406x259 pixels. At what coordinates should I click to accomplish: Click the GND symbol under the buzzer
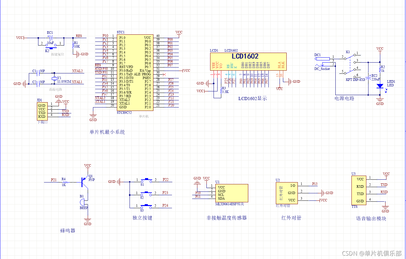(x=88, y=222)
